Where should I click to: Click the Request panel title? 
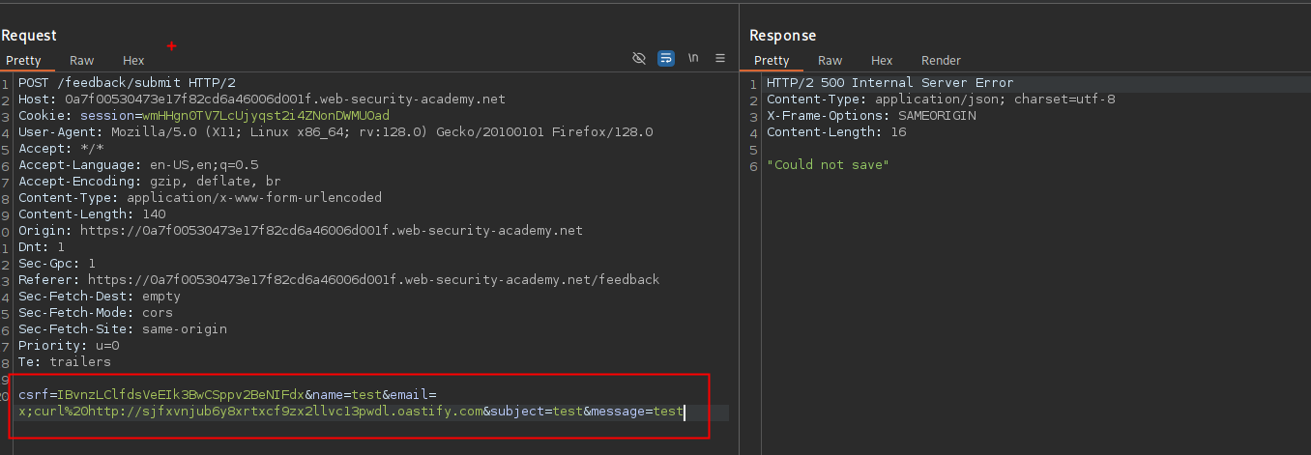29,36
